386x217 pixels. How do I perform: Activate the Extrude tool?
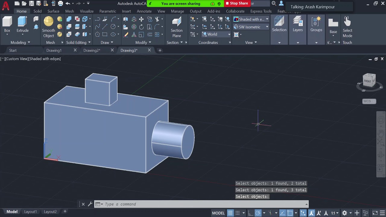(x=22, y=25)
